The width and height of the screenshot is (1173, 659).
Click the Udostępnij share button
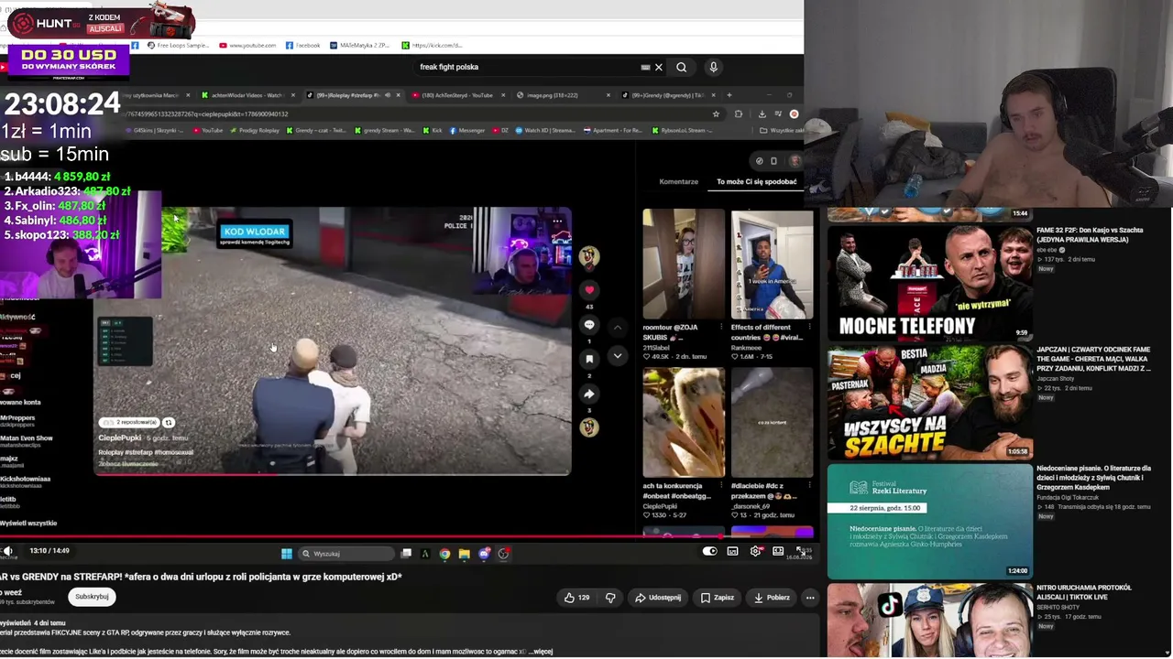click(x=659, y=598)
